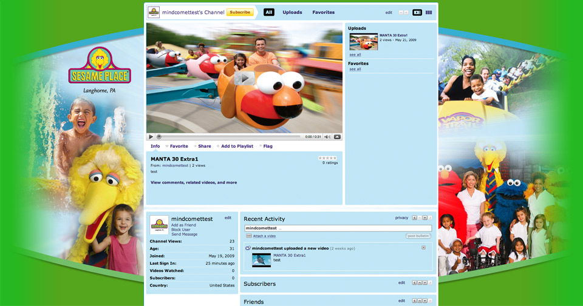The image size is (583, 306).
Task: Click the edit link in the channel header
Action: pos(389,13)
